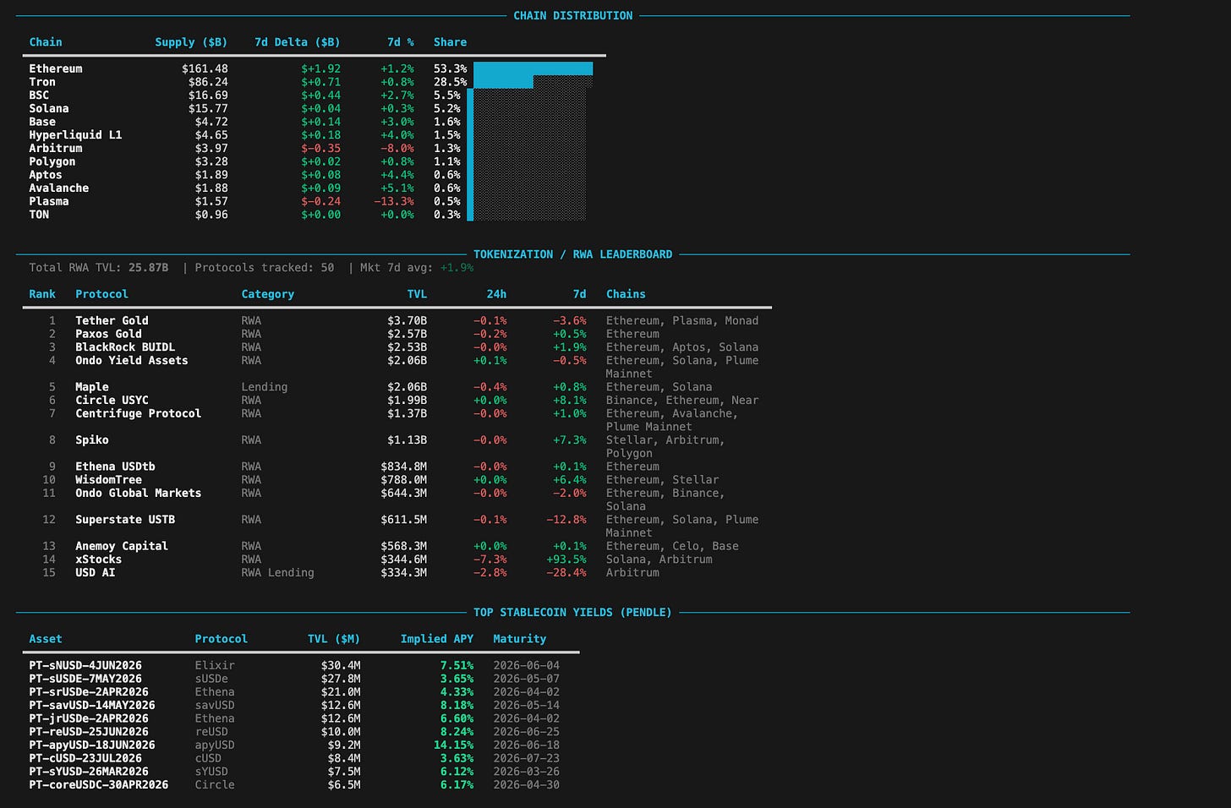The height and width of the screenshot is (808, 1231).
Task: Select PT-cUSD-23JUL2026 asset
Action: click(85, 758)
